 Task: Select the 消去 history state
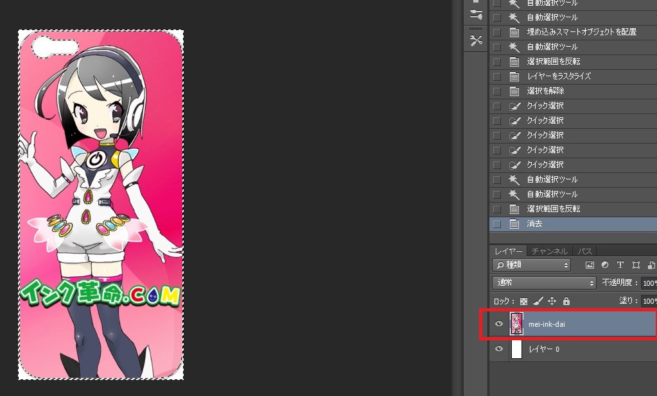click(574, 224)
